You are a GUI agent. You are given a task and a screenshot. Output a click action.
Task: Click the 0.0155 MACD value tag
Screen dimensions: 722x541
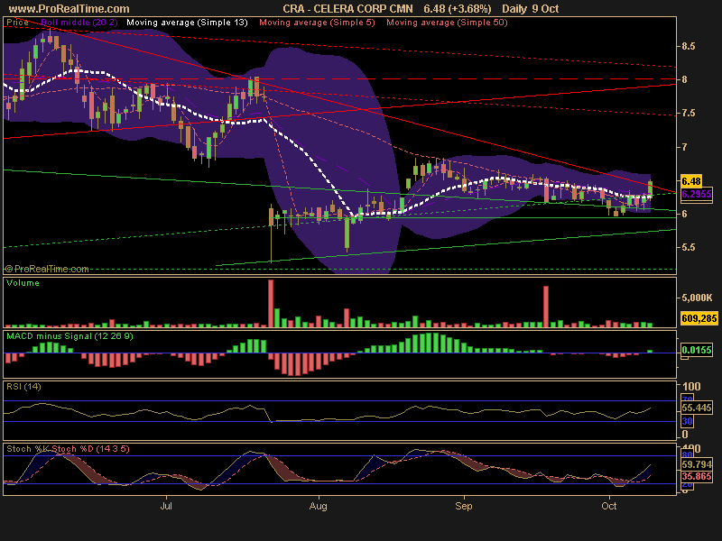[697, 350]
